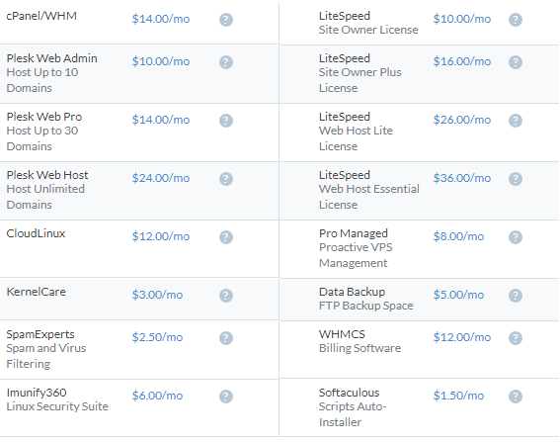Image resolution: width=560 pixels, height=442 pixels.
Task: Open help icon for Plesk Web Host
Action: click(x=226, y=179)
